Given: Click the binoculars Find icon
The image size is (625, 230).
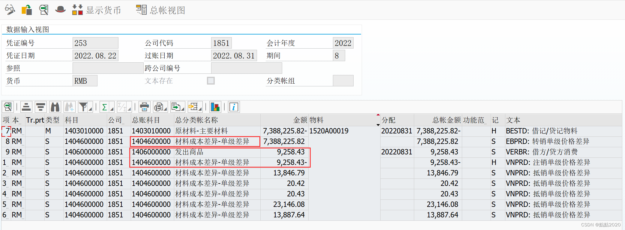Looking at the screenshot, I should (x=55, y=107).
